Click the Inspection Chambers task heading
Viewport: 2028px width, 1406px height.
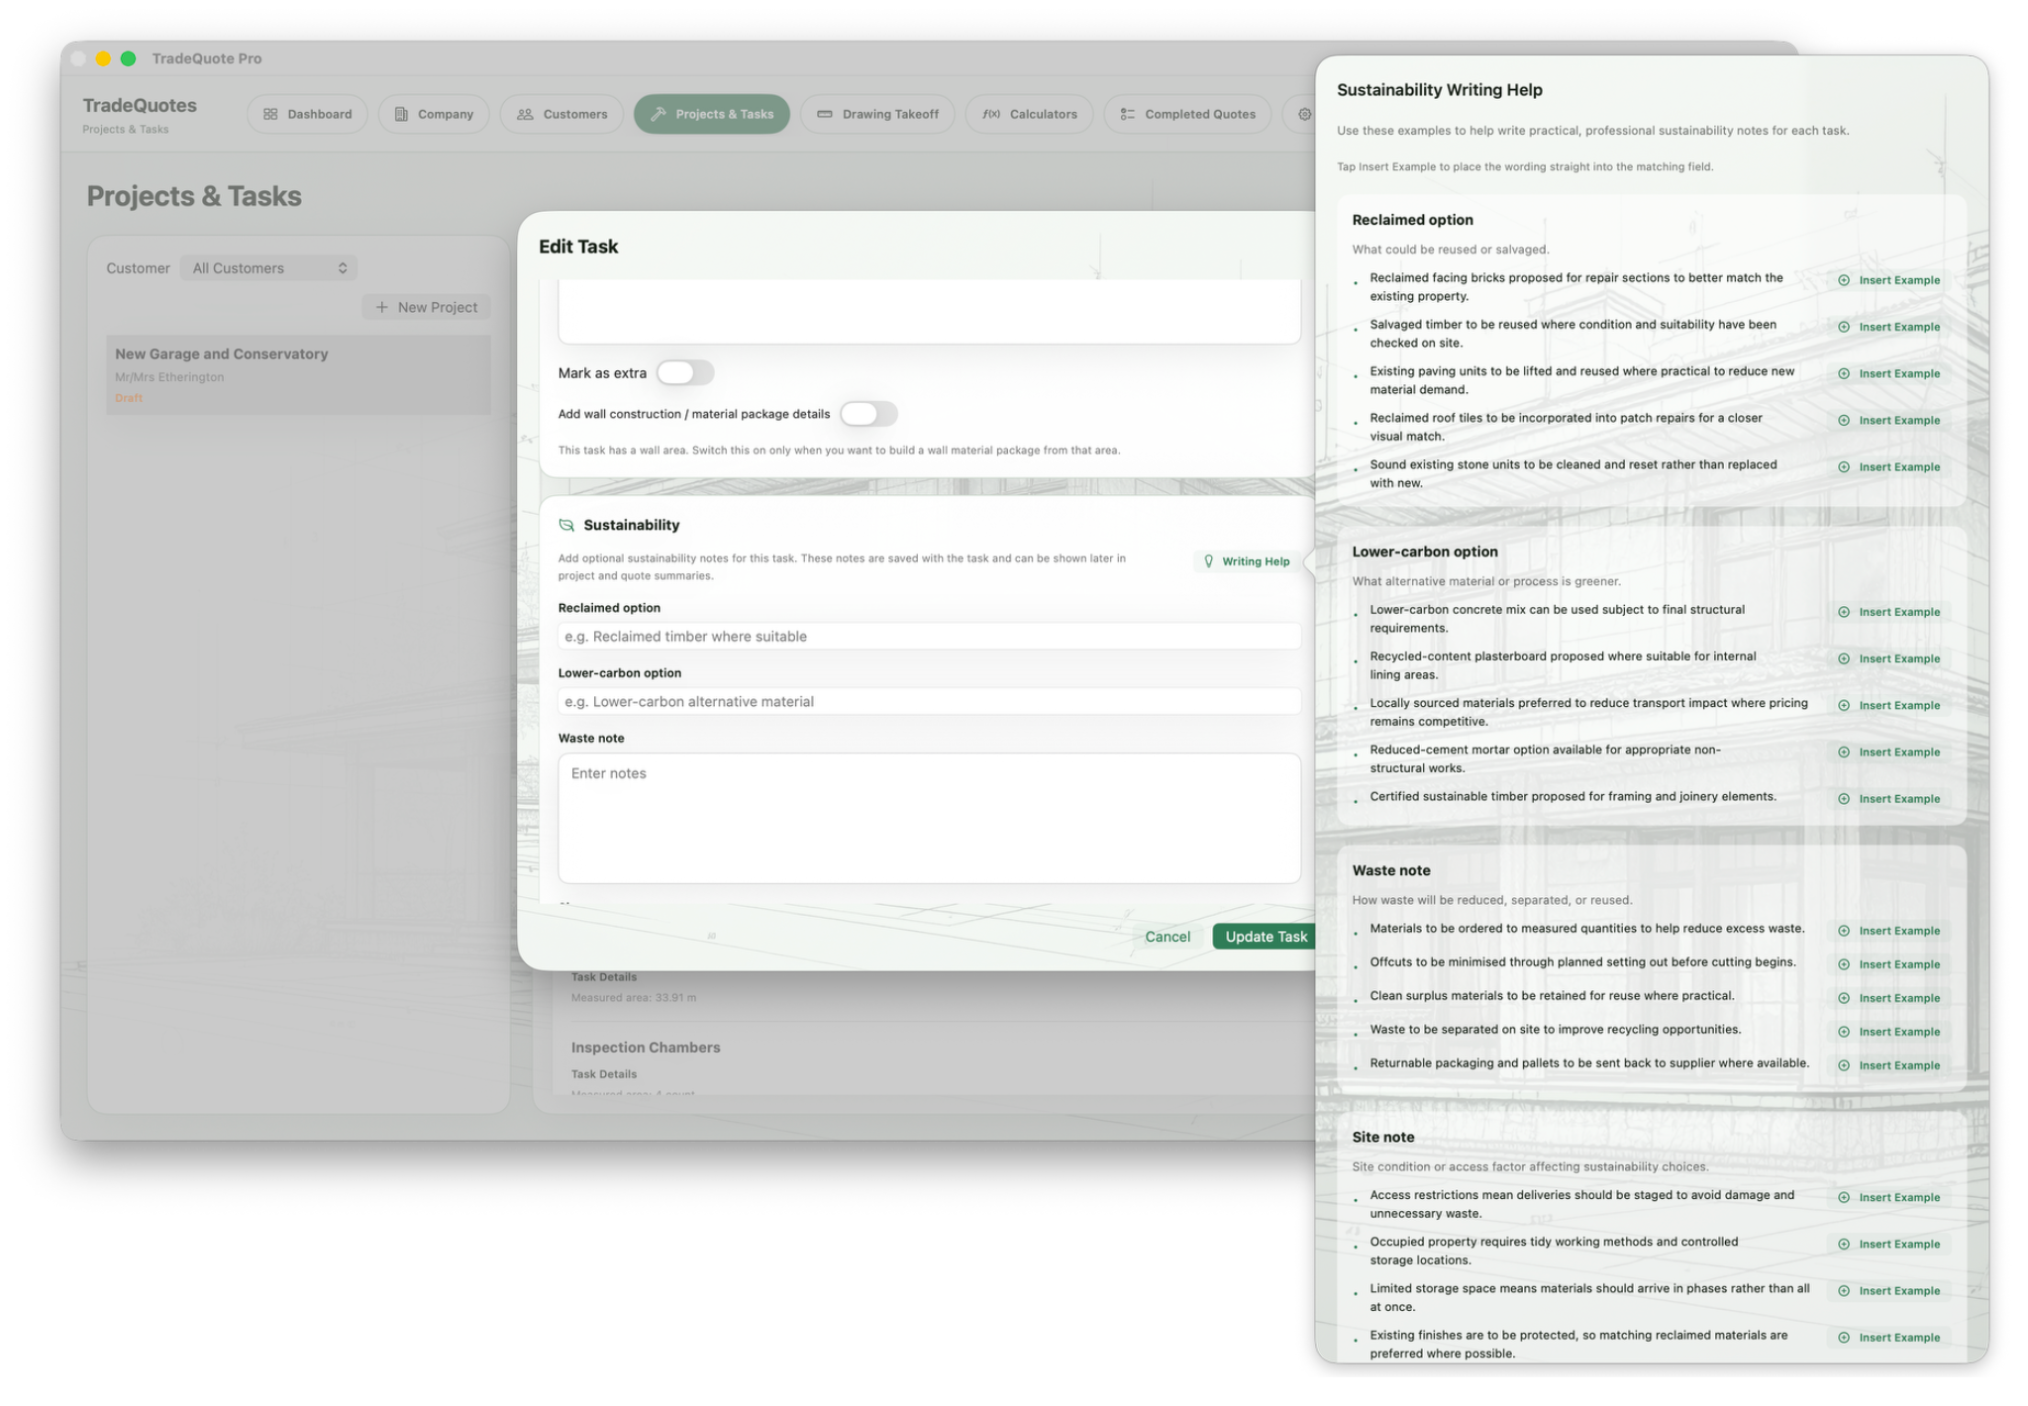coord(646,1048)
